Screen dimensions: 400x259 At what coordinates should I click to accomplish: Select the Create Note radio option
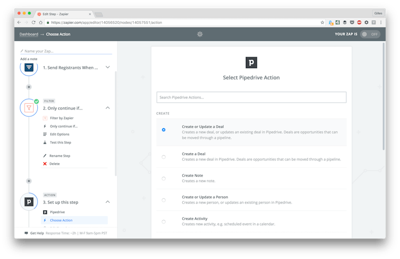(x=164, y=178)
